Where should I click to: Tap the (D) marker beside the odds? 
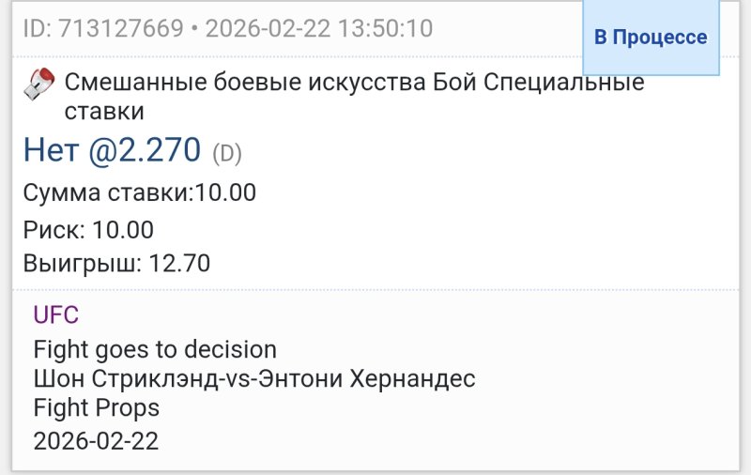click(x=227, y=152)
